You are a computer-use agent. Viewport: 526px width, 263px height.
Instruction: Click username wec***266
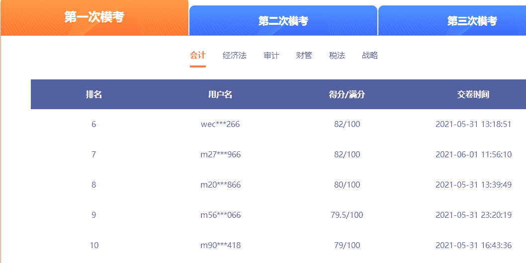coord(220,124)
